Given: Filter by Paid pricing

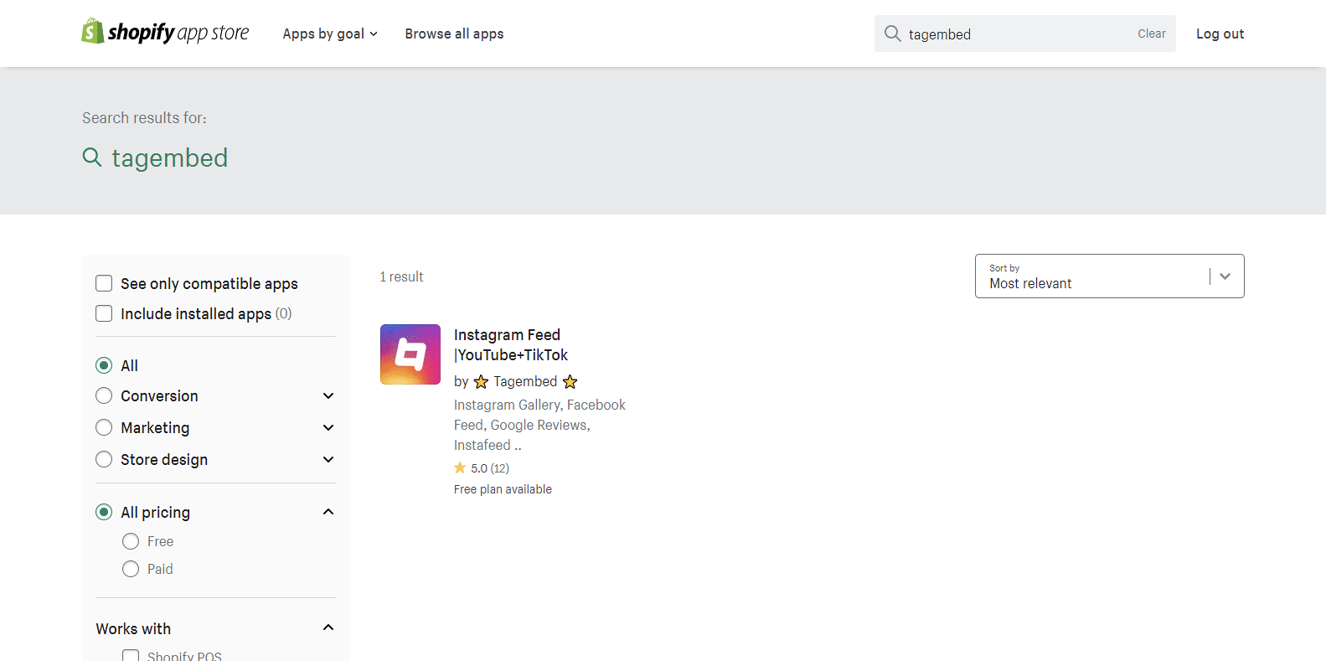Looking at the screenshot, I should 131,569.
